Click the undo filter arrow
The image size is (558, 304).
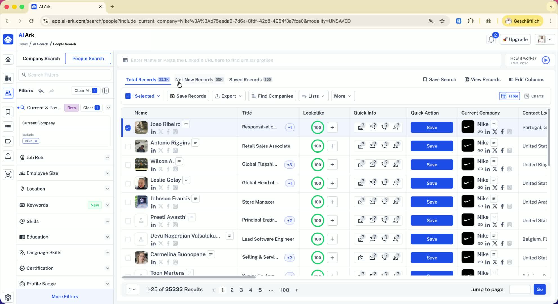[41, 91]
